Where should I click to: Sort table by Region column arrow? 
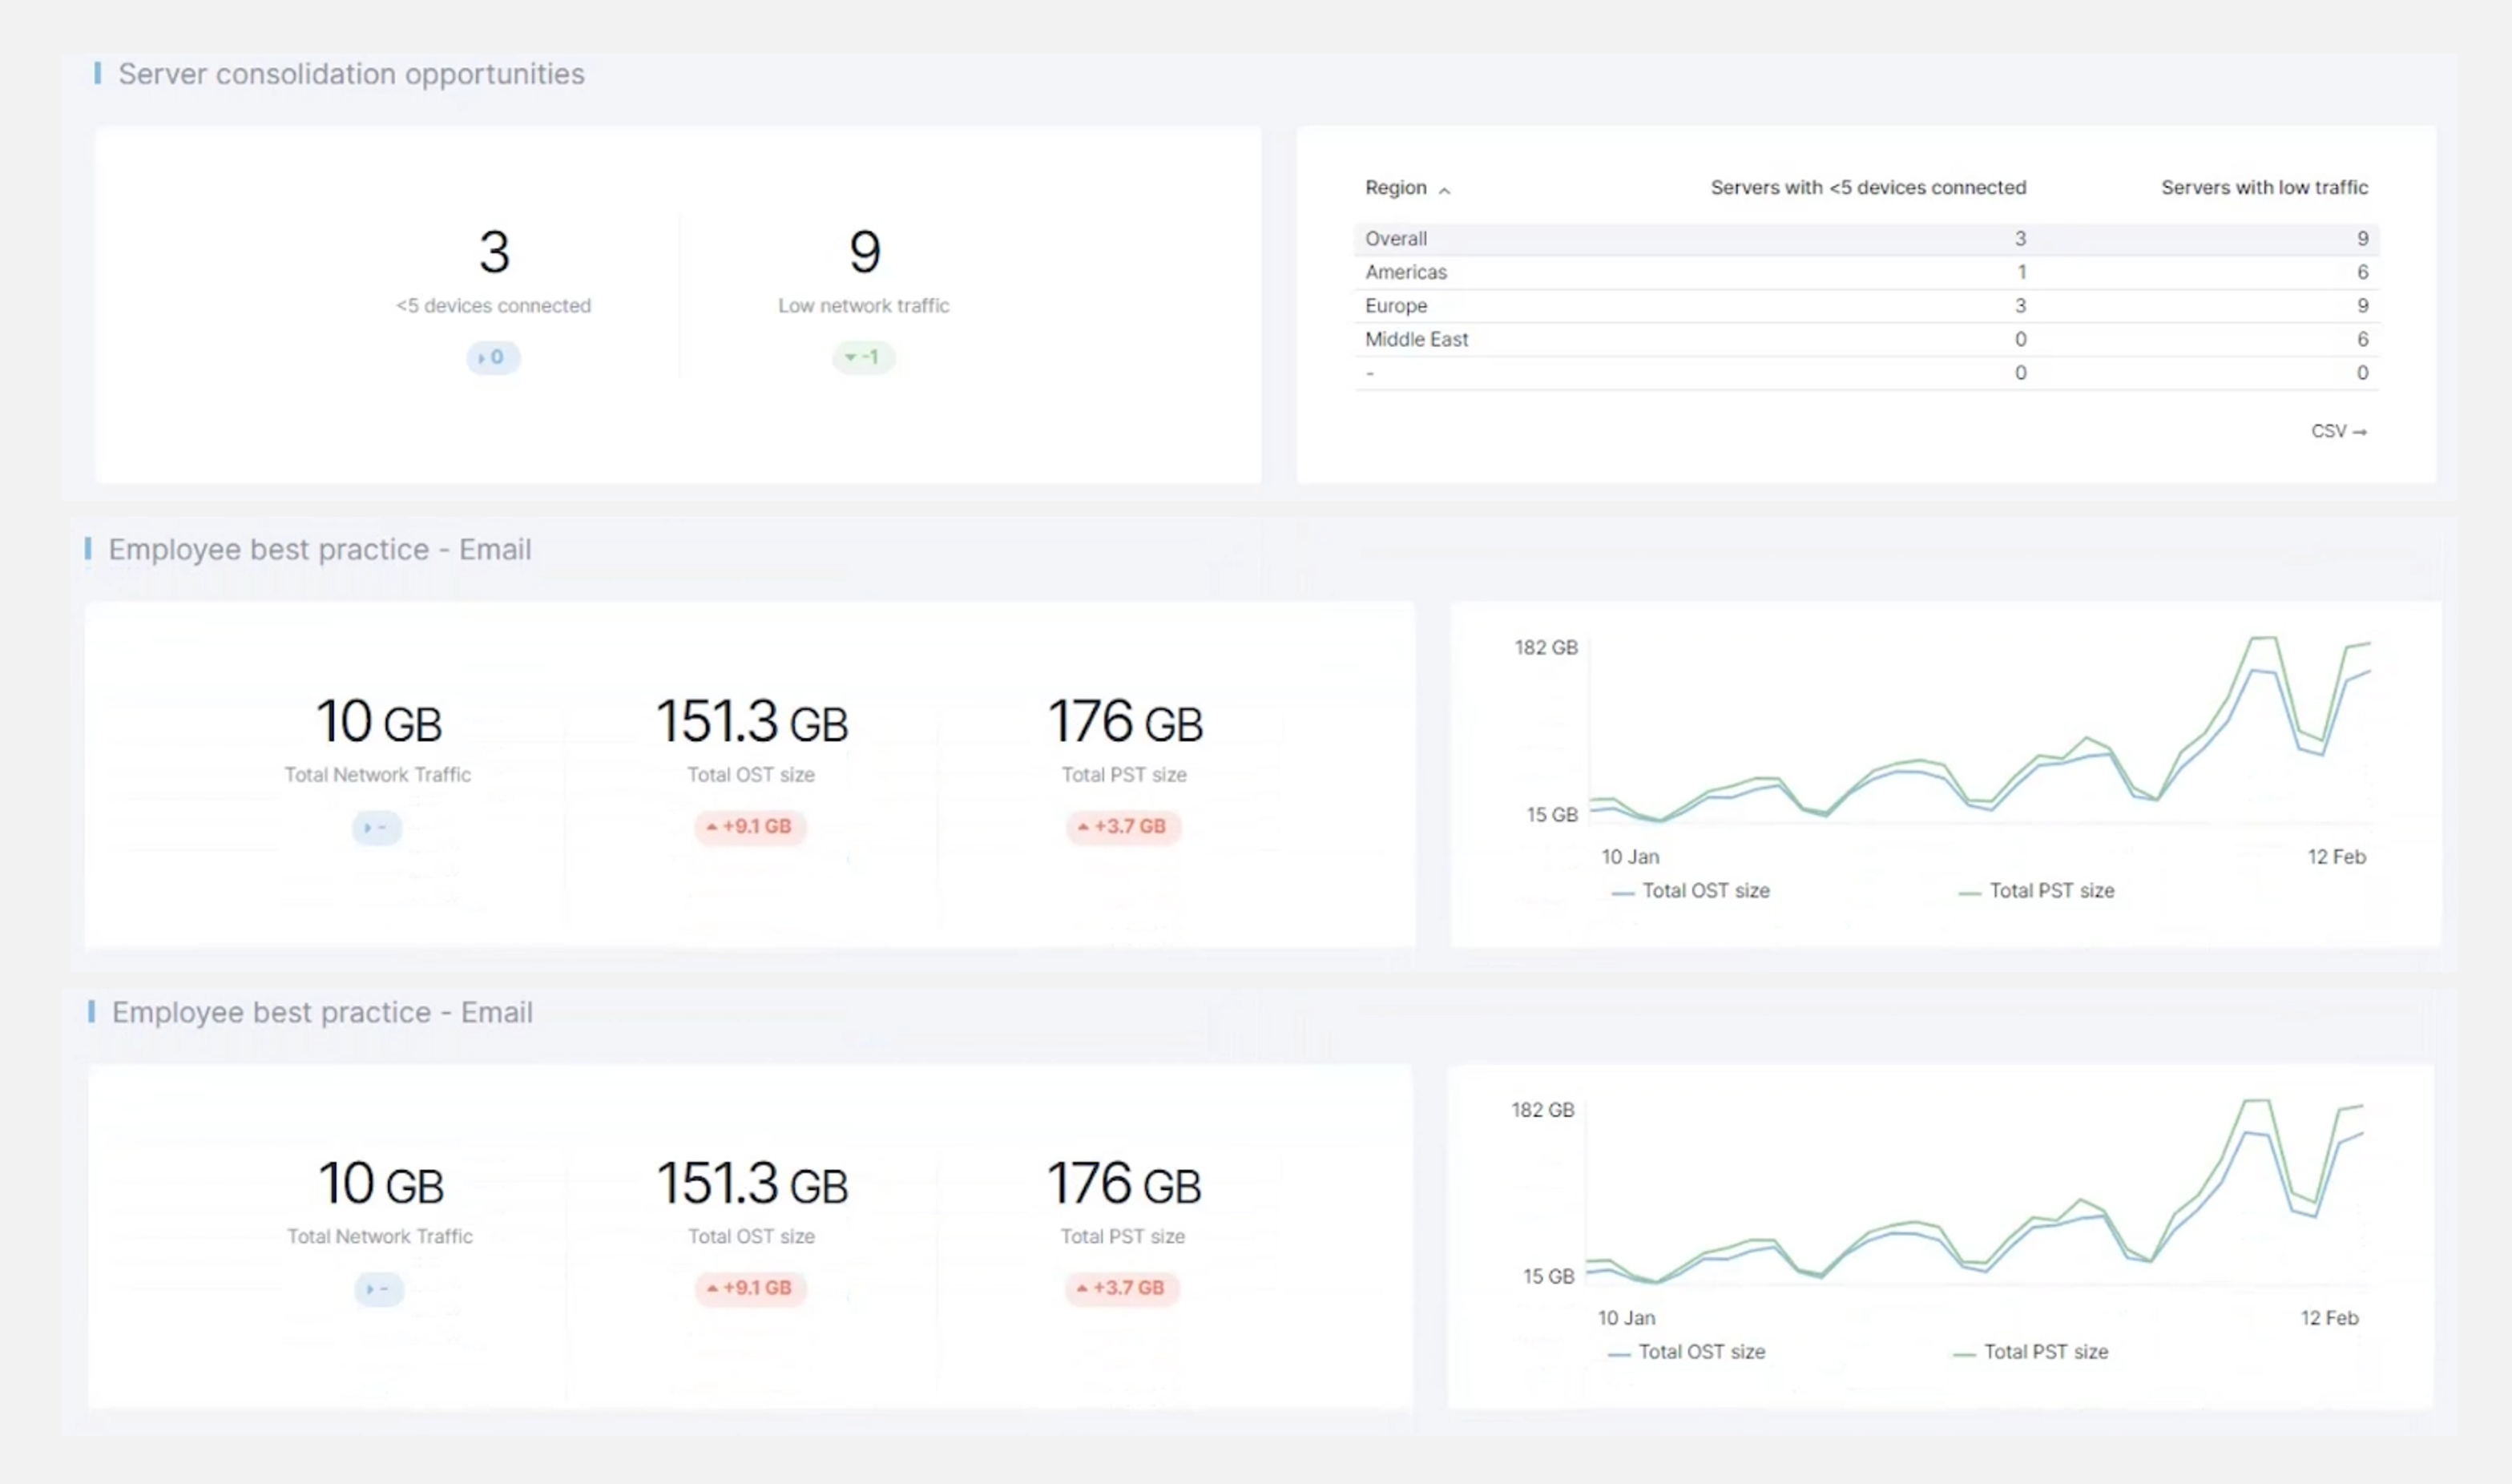pos(1444,190)
